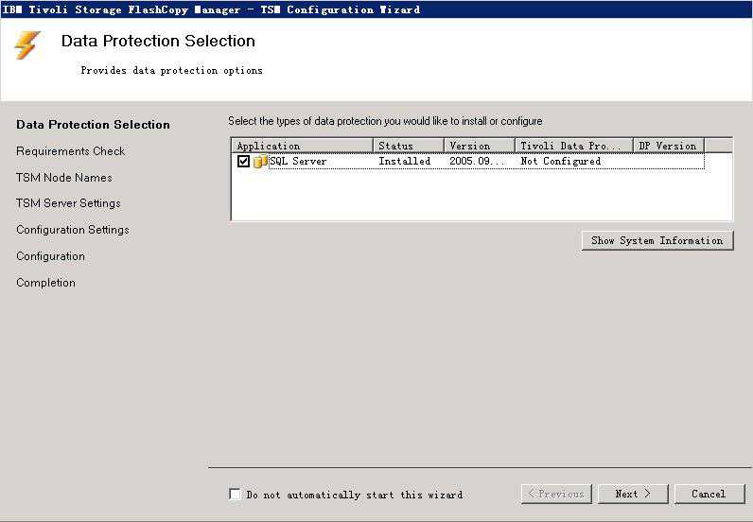Click the SQL Server database icon
Viewport: 753px width, 522px height.
coord(260,162)
